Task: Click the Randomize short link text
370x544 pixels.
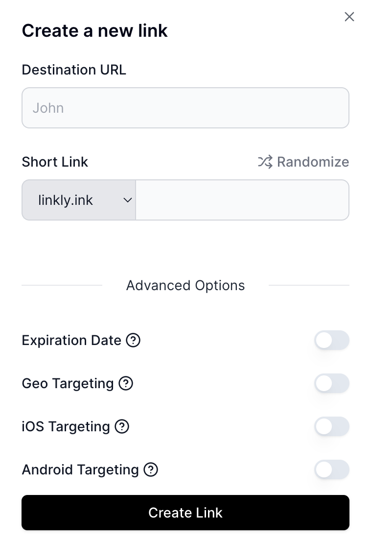Action: (x=313, y=162)
